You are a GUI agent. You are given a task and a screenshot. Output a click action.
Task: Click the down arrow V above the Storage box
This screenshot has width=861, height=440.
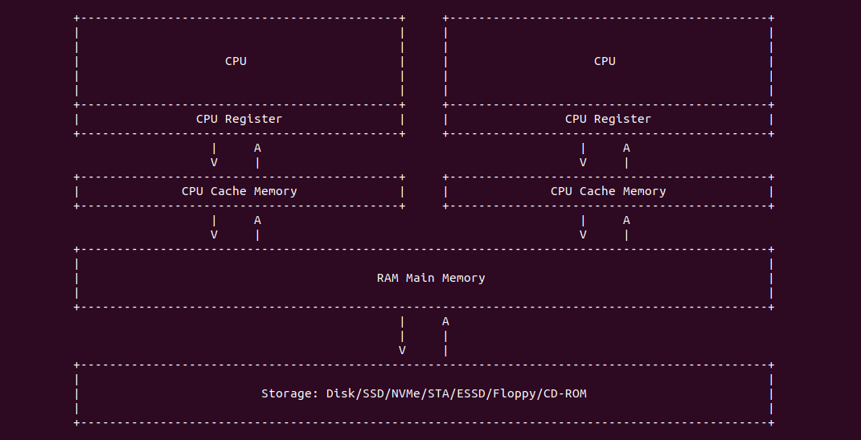(402, 350)
